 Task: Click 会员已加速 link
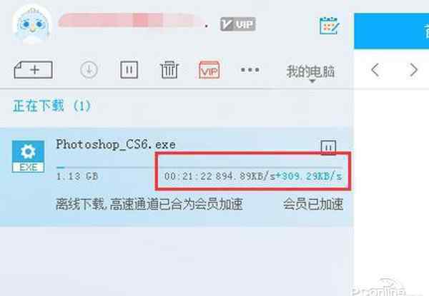click(312, 204)
